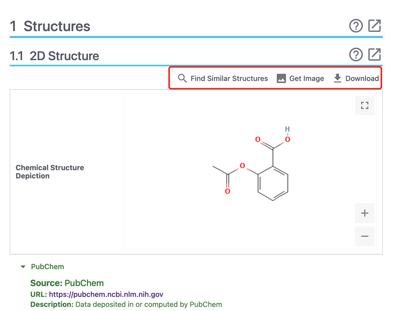Click the Get Image label text
The height and width of the screenshot is (311, 394).
point(307,78)
